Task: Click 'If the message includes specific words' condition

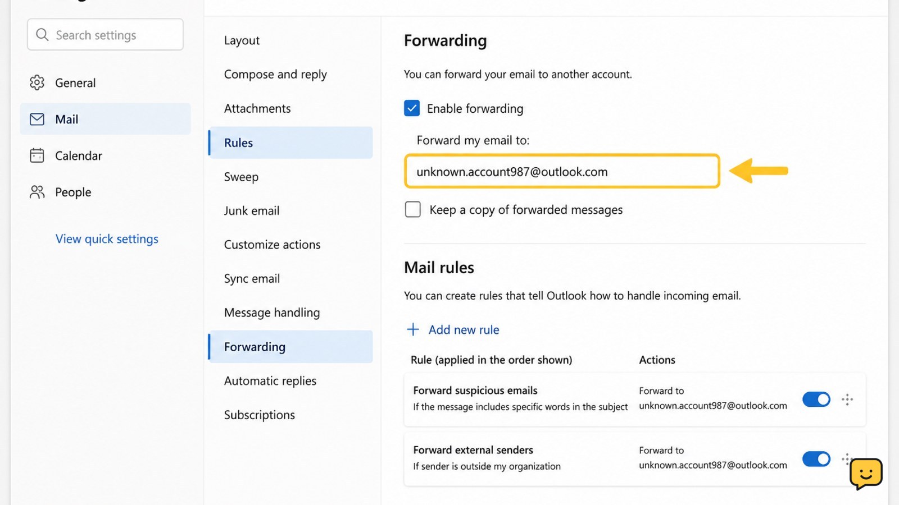Action: tap(520, 407)
